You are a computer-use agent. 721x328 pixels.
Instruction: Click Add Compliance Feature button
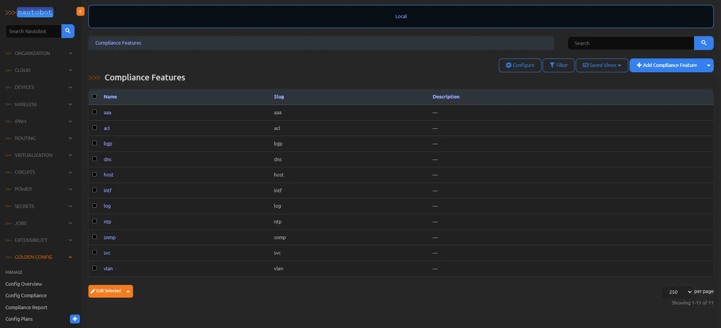click(x=666, y=65)
